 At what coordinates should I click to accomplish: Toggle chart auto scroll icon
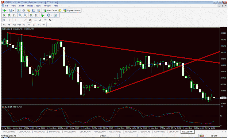pos(31,15)
